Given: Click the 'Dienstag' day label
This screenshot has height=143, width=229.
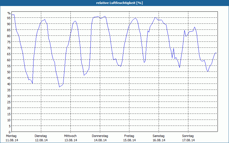Looking at the screenshot, I should [x=41, y=136].
